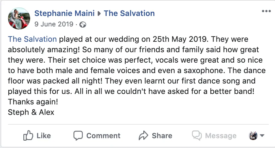Click the speech bubble Comment icon
Image resolution: width=275 pixels, height=148 pixels.
[78, 135]
